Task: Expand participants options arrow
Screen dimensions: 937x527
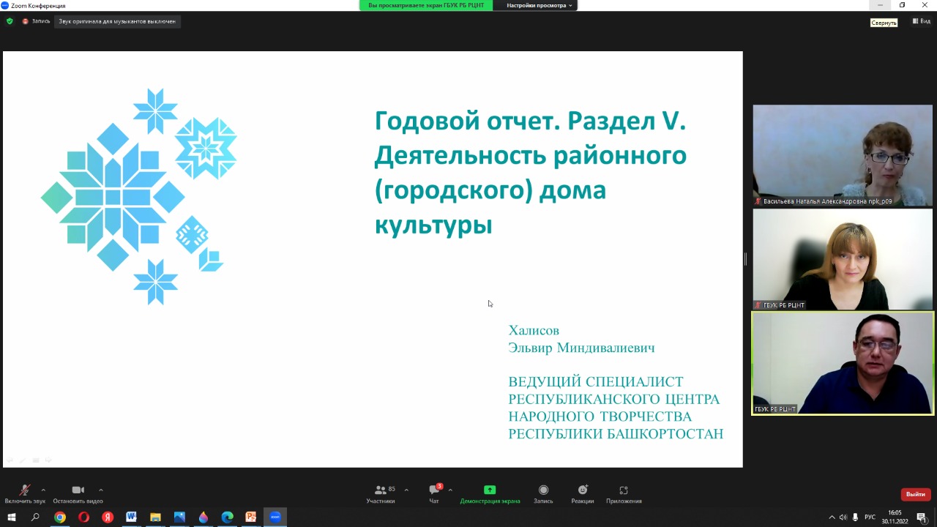Action: tap(406, 490)
